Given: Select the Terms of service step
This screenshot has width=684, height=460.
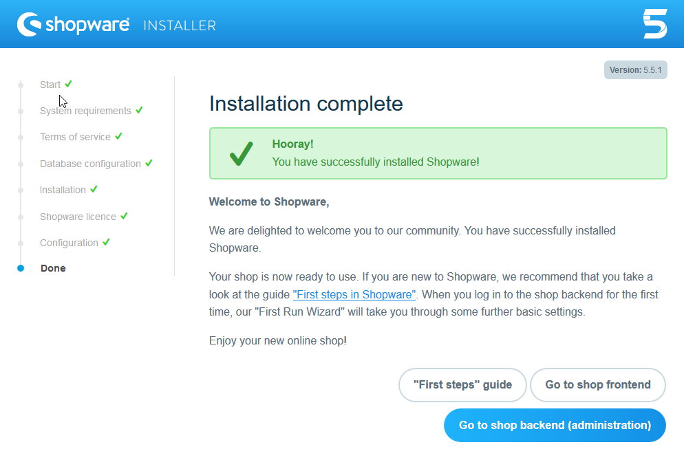Looking at the screenshot, I should (x=75, y=137).
